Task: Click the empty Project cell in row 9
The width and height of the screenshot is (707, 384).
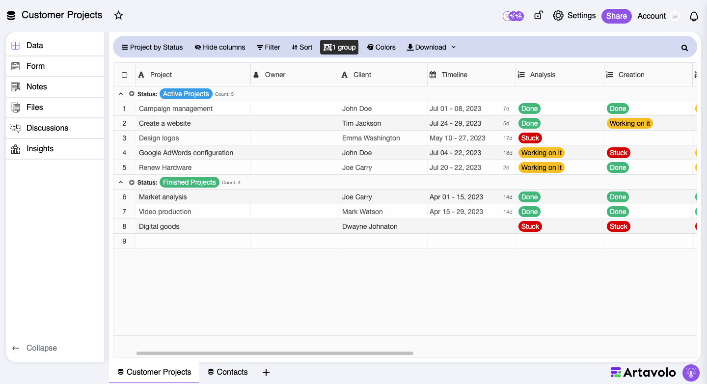Action: point(193,241)
